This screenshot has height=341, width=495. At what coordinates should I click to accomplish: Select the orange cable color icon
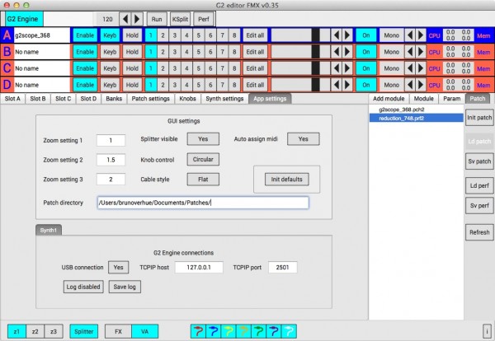pos(243,331)
